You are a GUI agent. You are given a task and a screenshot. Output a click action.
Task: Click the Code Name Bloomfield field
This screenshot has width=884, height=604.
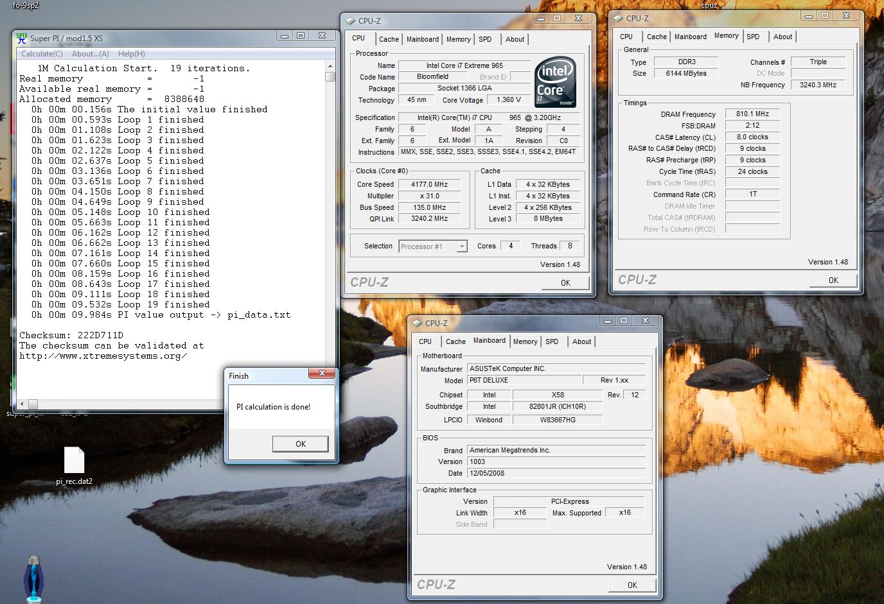[x=432, y=76]
